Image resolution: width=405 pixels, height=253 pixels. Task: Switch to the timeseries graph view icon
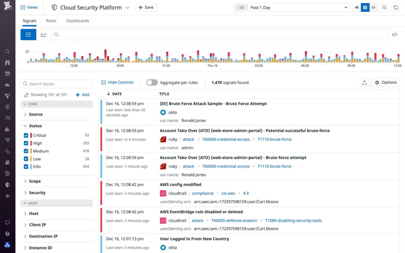tap(44, 34)
